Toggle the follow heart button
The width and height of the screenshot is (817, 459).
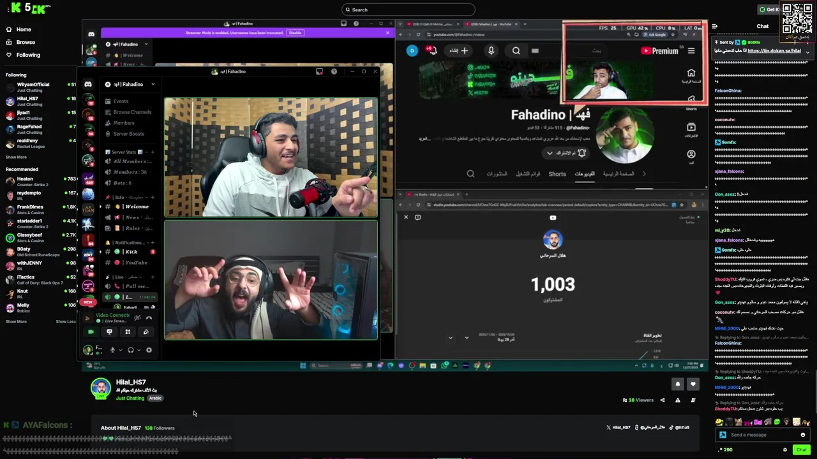click(x=693, y=384)
